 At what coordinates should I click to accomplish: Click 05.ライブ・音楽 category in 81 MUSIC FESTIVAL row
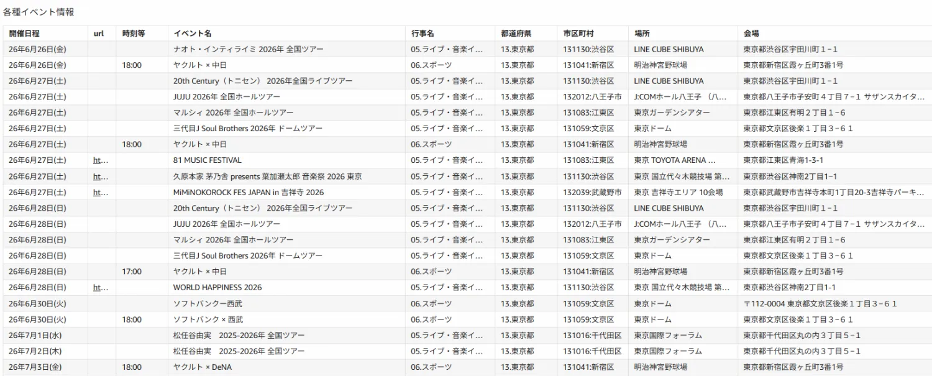click(x=447, y=160)
